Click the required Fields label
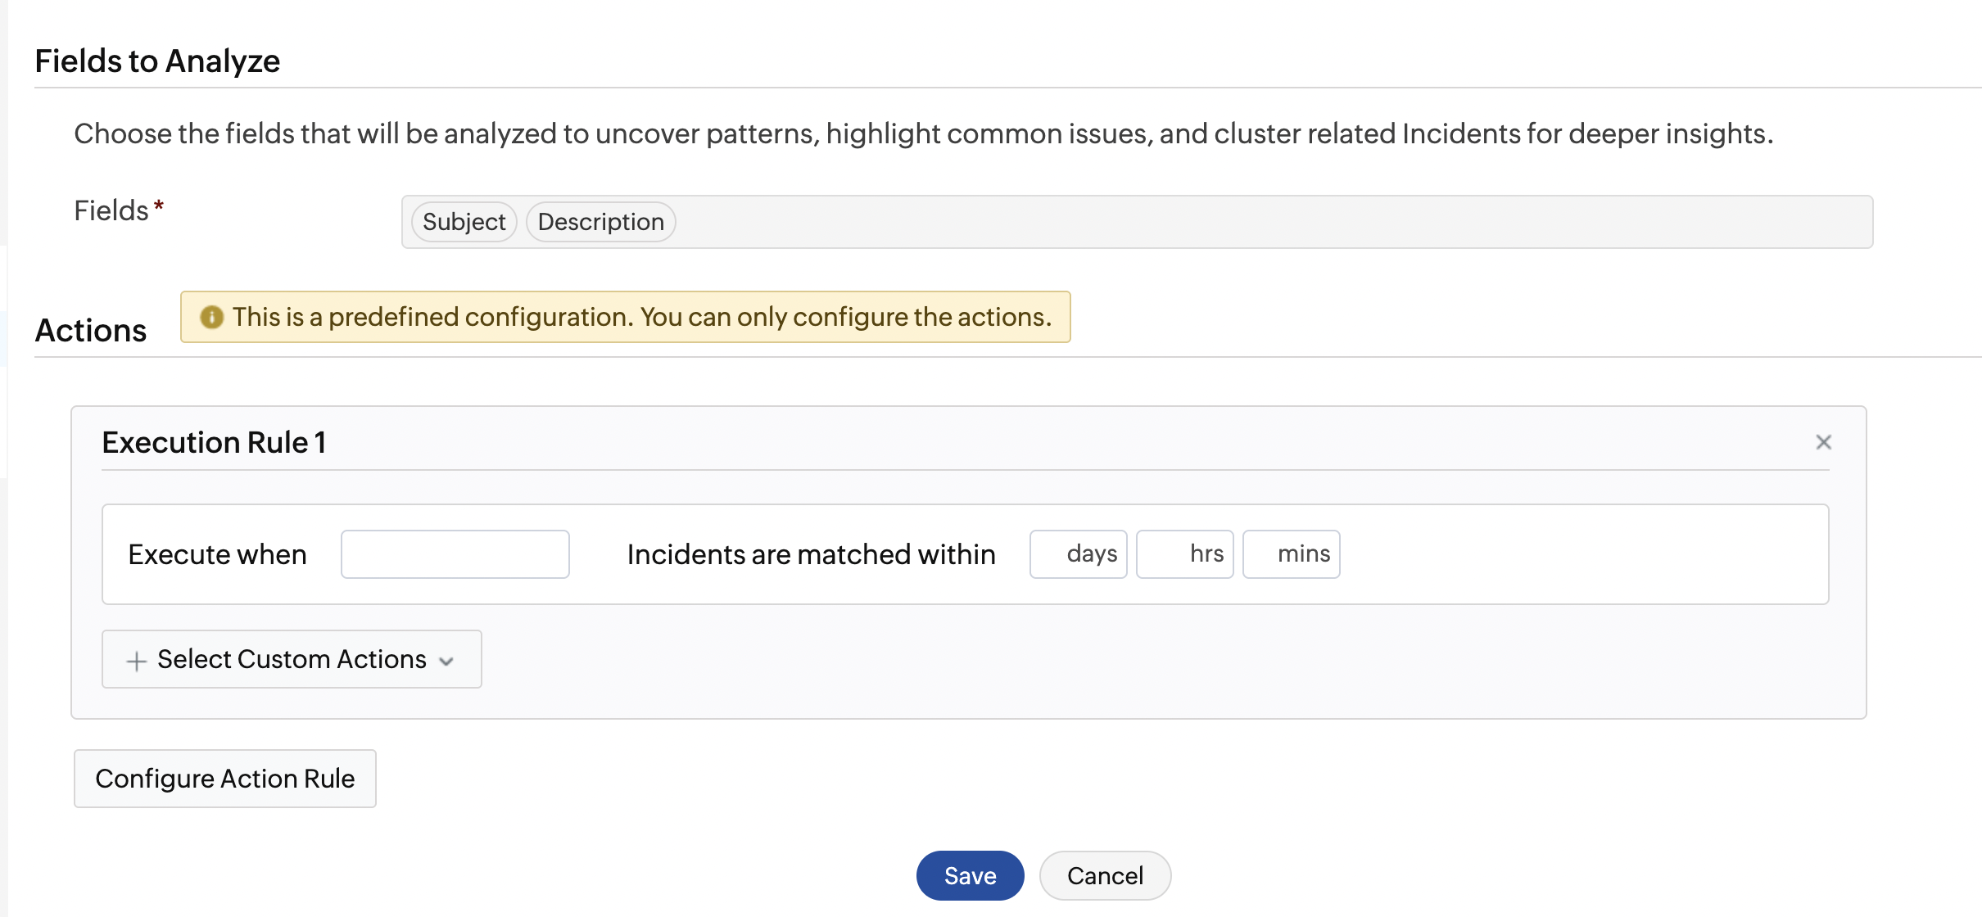The height and width of the screenshot is (917, 1982). pos(112,210)
